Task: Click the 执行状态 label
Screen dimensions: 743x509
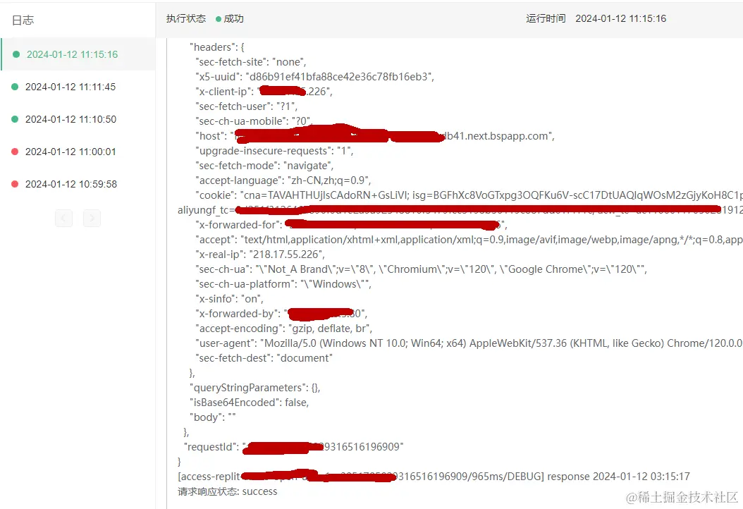Action: (186, 18)
